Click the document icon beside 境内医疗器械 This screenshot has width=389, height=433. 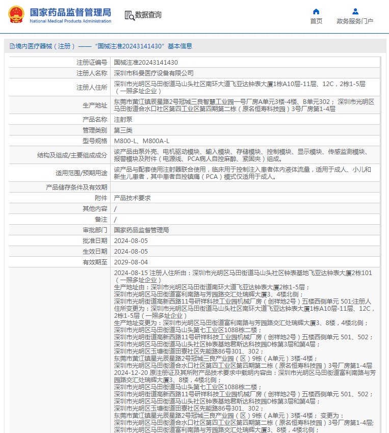point(12,46)
